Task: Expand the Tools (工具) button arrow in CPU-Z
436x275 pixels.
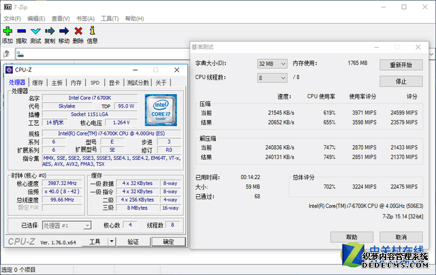Action: tap(112, 242)
